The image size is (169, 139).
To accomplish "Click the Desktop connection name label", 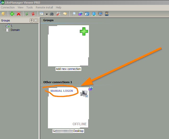I will [68, 131].
